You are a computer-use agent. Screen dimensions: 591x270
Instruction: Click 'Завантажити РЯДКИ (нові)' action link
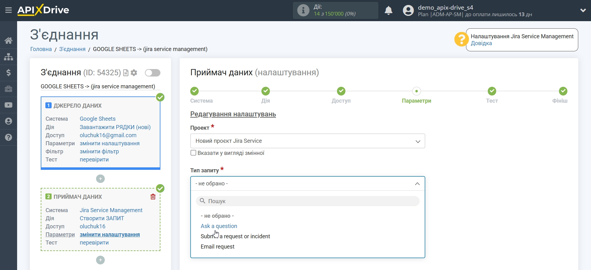pyautogui.click(x=115, y=127)
